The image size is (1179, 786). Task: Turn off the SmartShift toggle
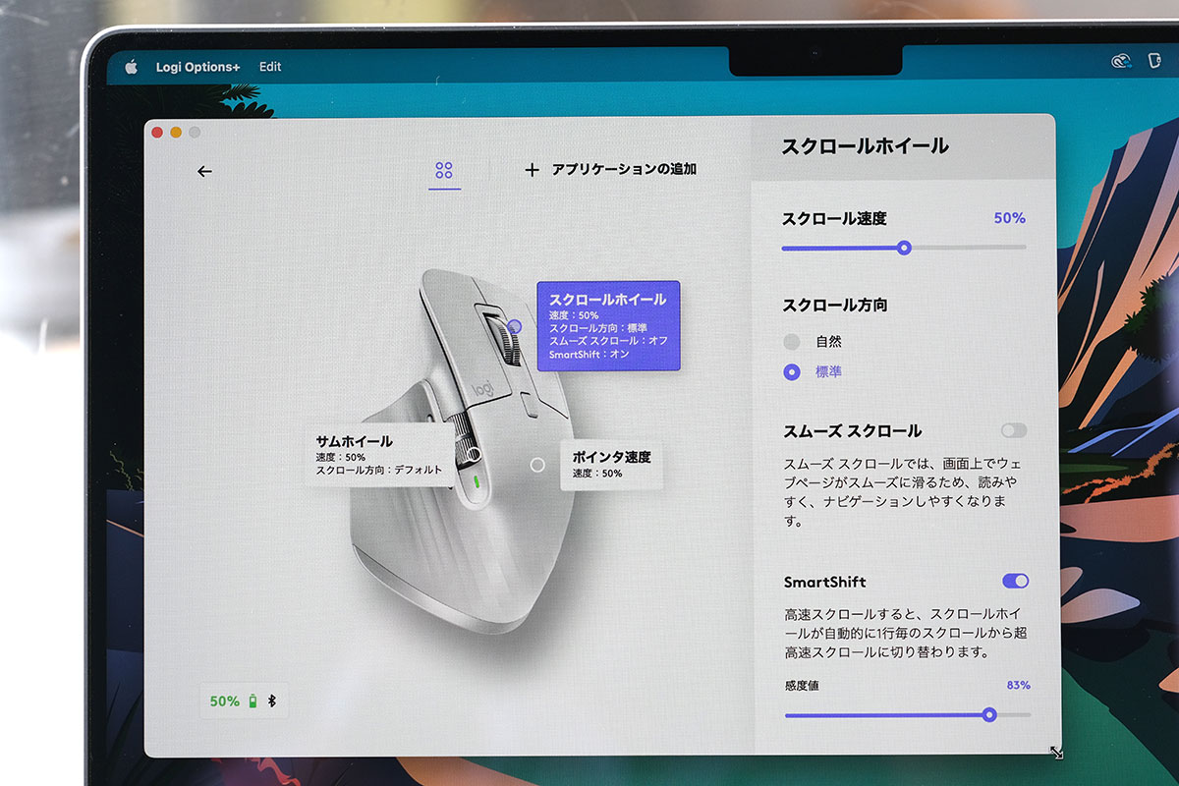click(x=1016, y=581)
